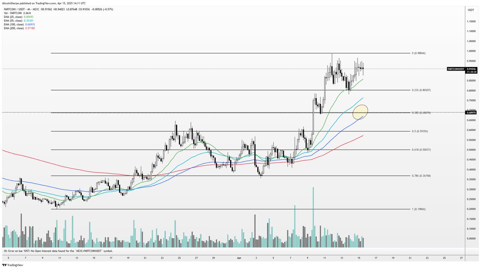This screenshot has width=481, height=269.
Task: Select the 'FARTCOIN / USDT · 4h · MEXC' symbol title
Action: (x=21, y=9)
